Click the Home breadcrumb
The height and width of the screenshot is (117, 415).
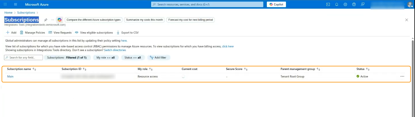(x=8, y=13)
